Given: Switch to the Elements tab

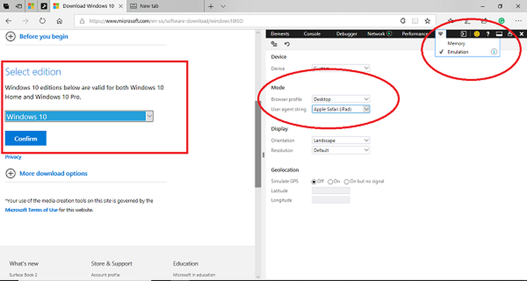Looking at the screenshot, I should 280,34.
